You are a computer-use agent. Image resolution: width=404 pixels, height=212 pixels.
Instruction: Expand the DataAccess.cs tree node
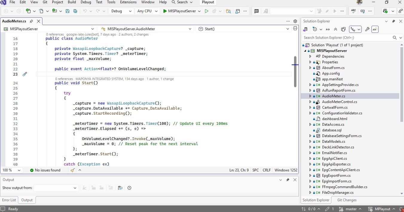click(x=310, y=125)
